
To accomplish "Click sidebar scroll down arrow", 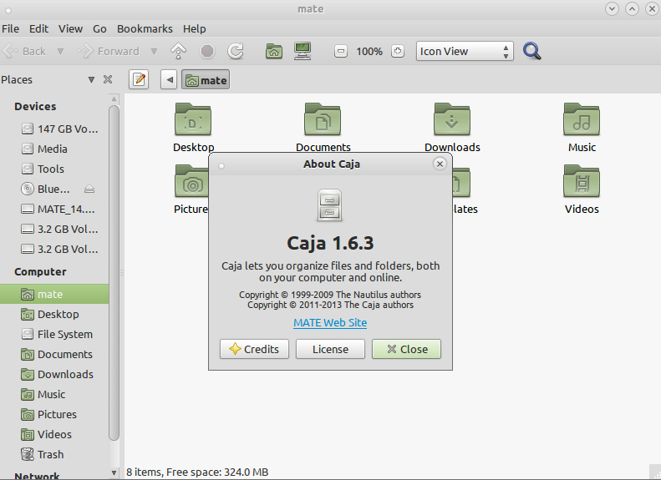I will point(114,472).
